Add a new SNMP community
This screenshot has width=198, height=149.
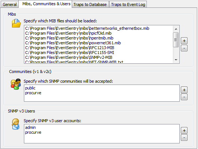[x=184, y=90]
